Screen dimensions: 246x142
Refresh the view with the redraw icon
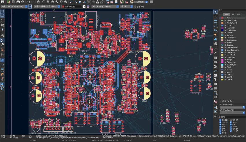click(x=44, y=2)
